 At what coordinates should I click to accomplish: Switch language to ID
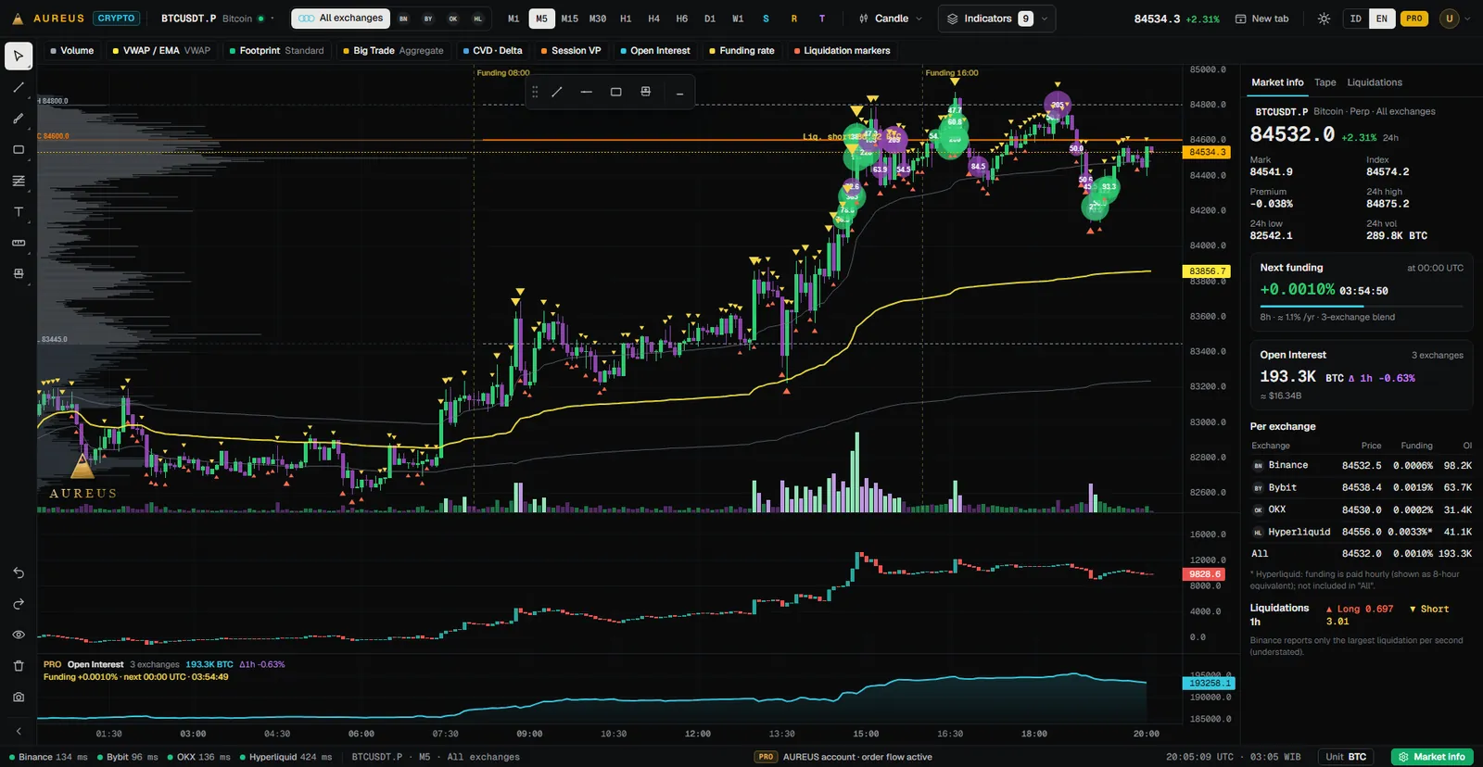click(x=1356, y=19)
